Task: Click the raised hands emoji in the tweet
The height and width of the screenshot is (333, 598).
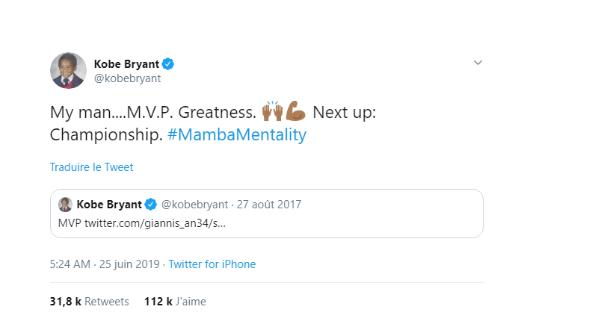Action: click(272, 113)
